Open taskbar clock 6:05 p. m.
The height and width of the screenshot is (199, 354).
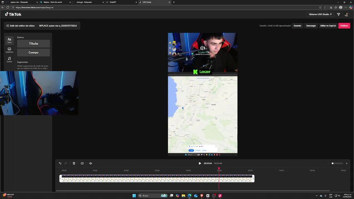(x=347, y=196)
